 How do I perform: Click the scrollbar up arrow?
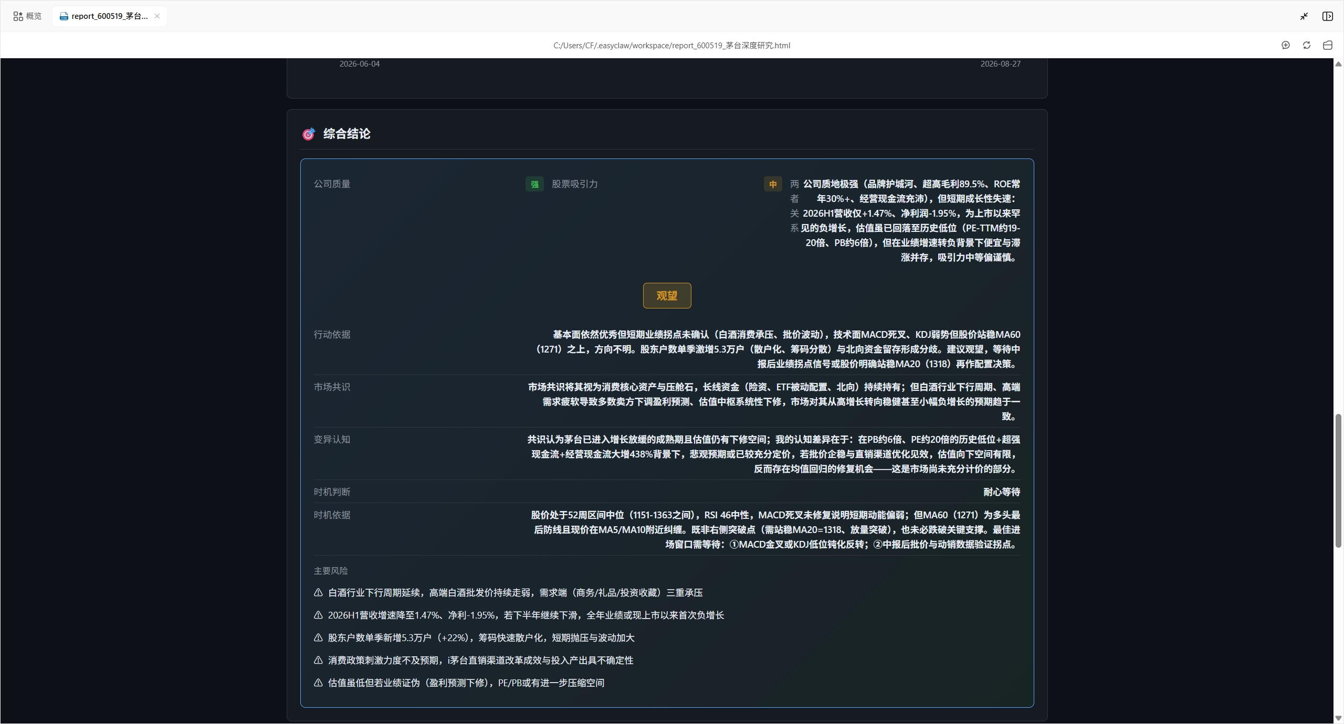[1338, 64]
